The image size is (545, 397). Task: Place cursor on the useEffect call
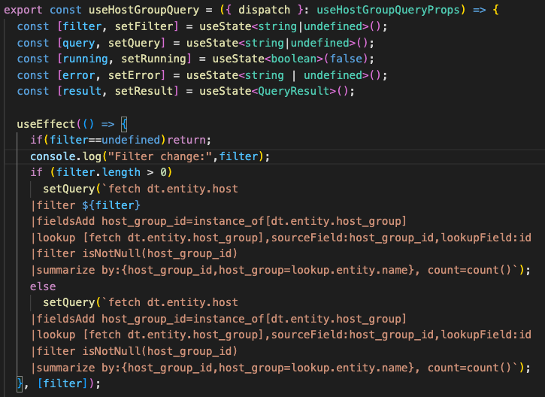(x=45, y=123)
